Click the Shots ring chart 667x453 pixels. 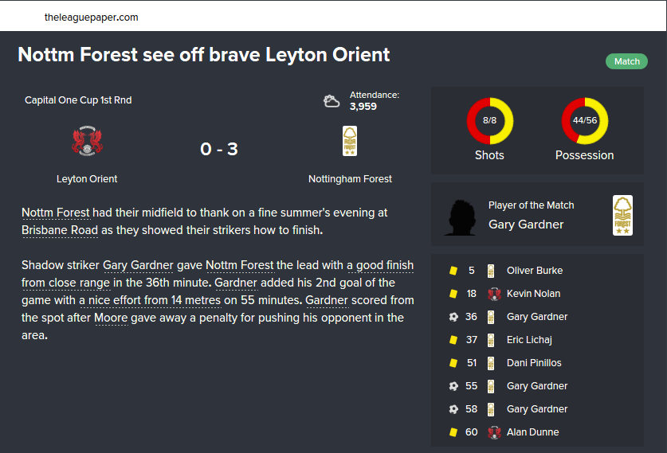coord(489,121)
